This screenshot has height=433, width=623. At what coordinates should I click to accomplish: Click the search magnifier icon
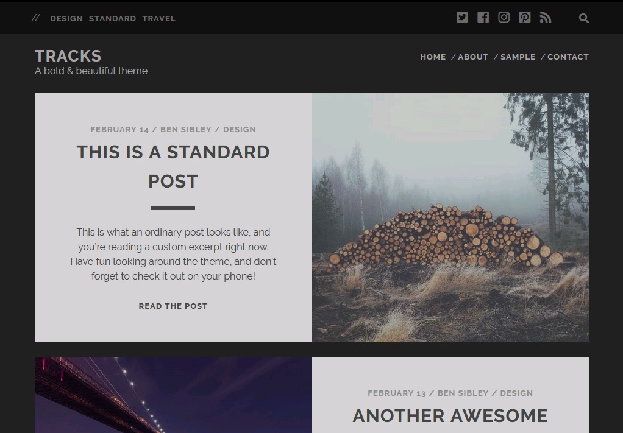tap(583, 18)
